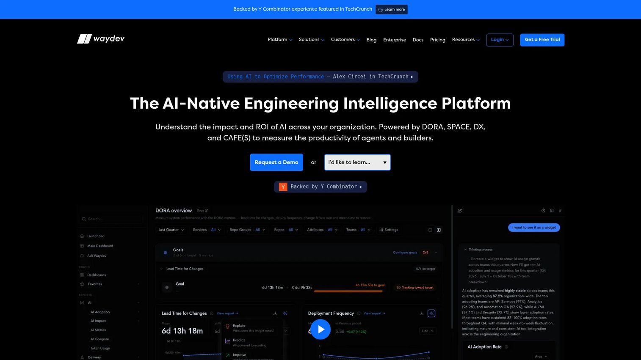Image resolution: width=641 pixels, height=360 pixels.
Task: Click the Backed by Y Combinator badge
Action: point(320,187)
